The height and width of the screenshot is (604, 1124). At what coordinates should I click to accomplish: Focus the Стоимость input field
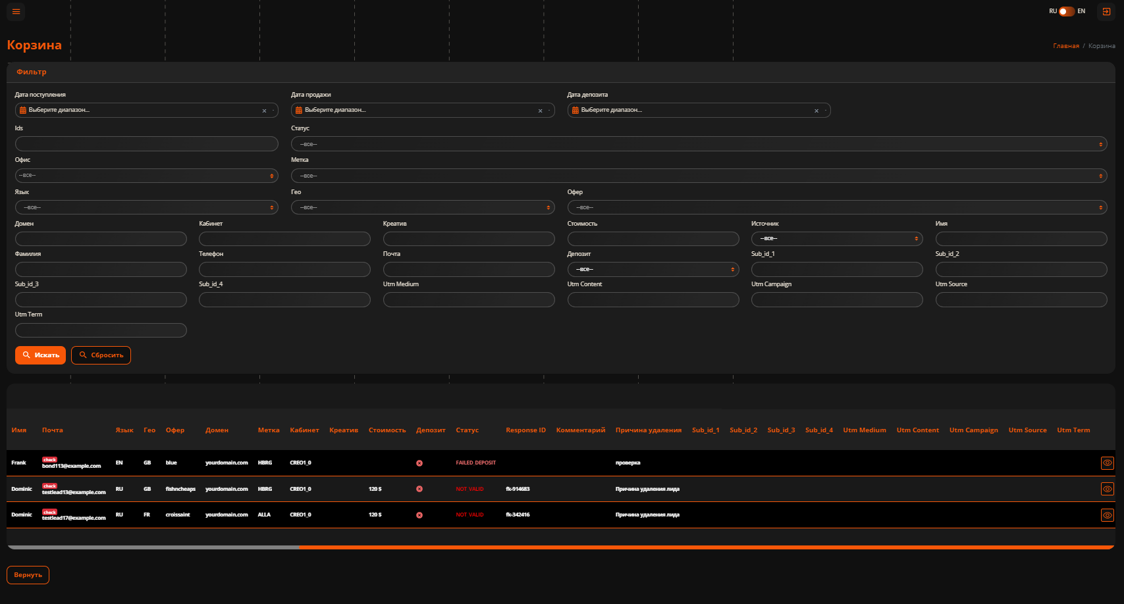tap(653, 239)
